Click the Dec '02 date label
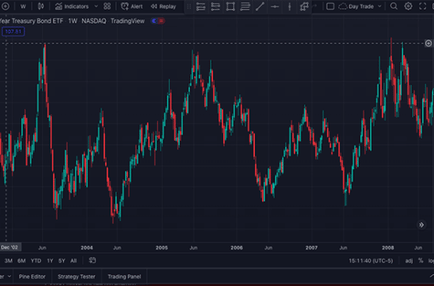The height and width of the screenshot is (286, 434). coord(9,247)
